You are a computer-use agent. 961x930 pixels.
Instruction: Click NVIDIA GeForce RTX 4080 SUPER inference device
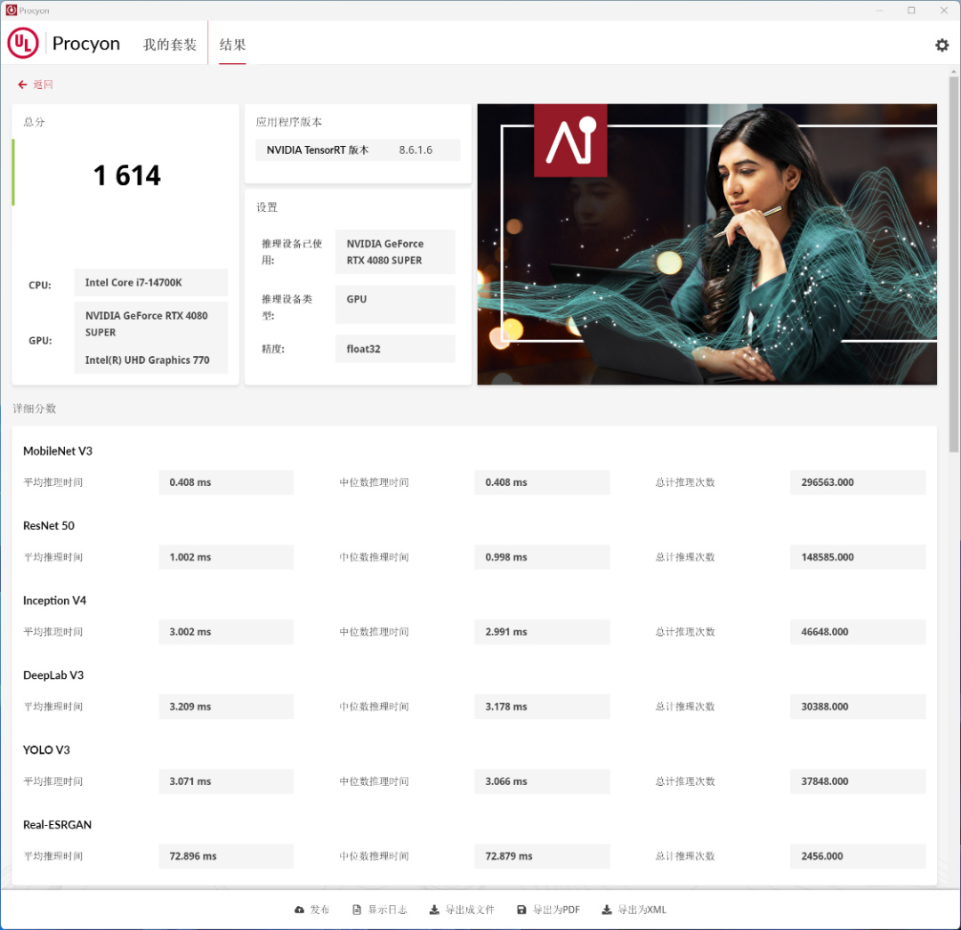[x=395, y=252]
